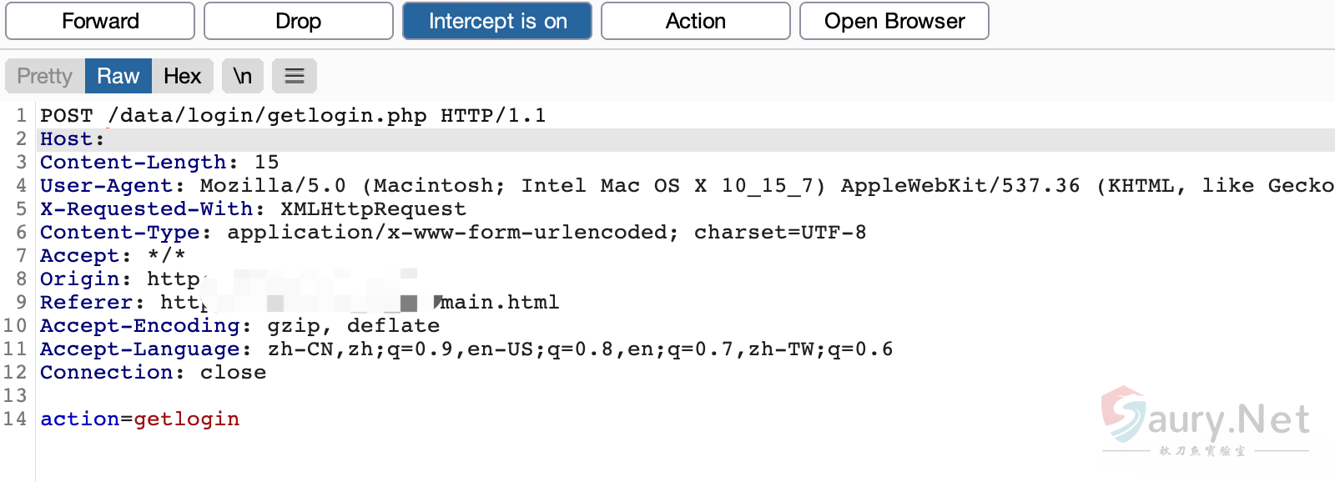The image size is (1335, 482).
Task: Click the POST request line
Action: point(292,115)
